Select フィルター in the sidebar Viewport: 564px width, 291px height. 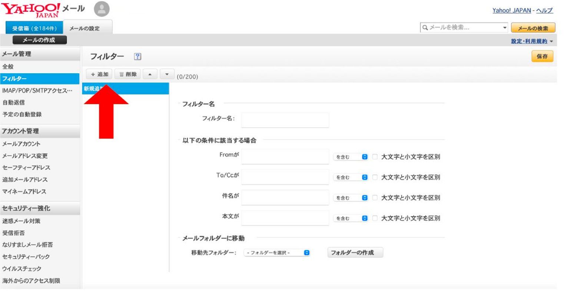point(40,78)
